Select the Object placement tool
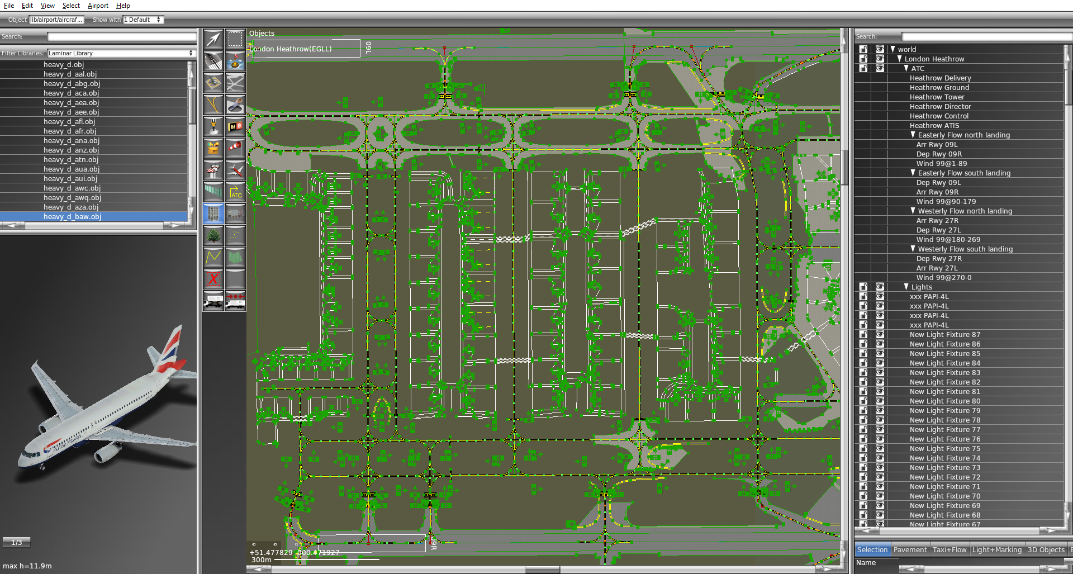This screenshot has height=574, width=1073. [x=213, y=212]
